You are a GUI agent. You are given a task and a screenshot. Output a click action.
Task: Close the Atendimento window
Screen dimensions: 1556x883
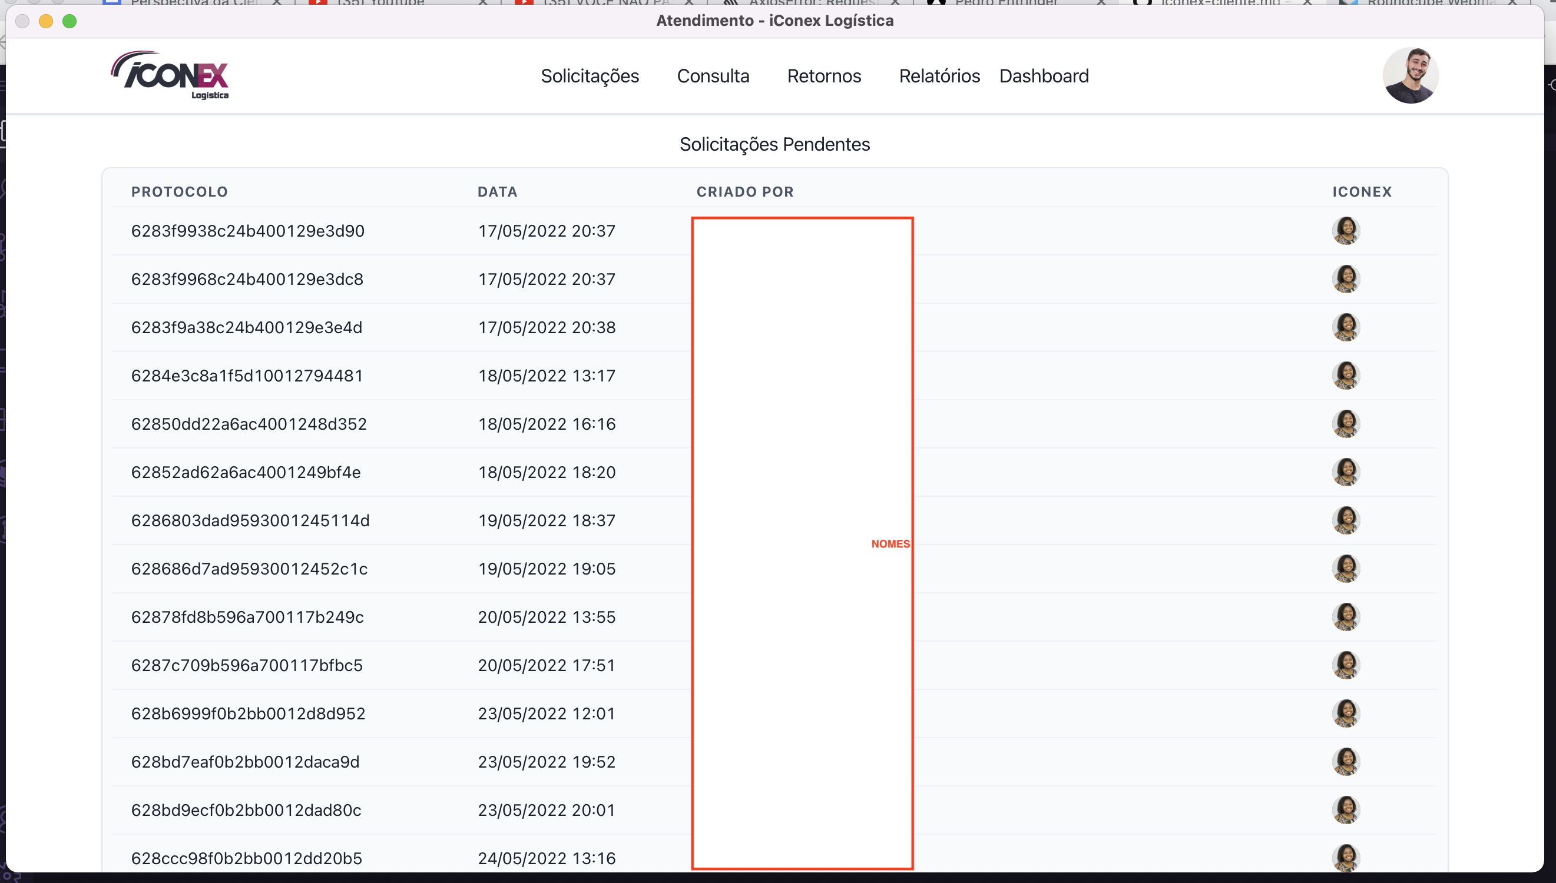coord(22,21)
